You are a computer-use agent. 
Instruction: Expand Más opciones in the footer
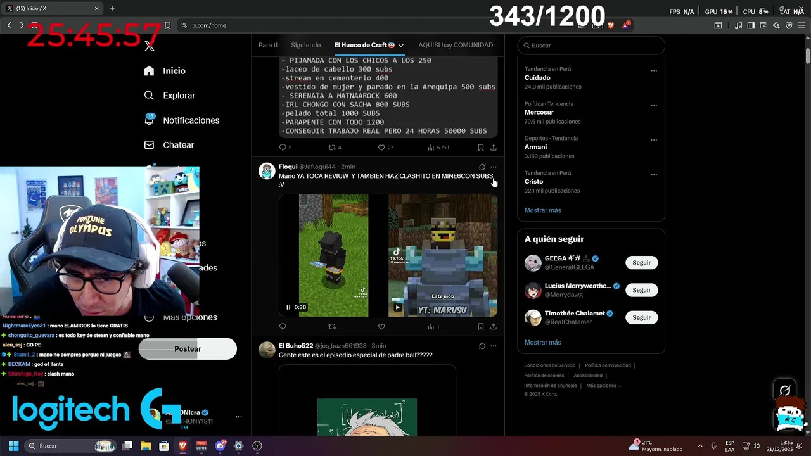click(x=603, y=386)
